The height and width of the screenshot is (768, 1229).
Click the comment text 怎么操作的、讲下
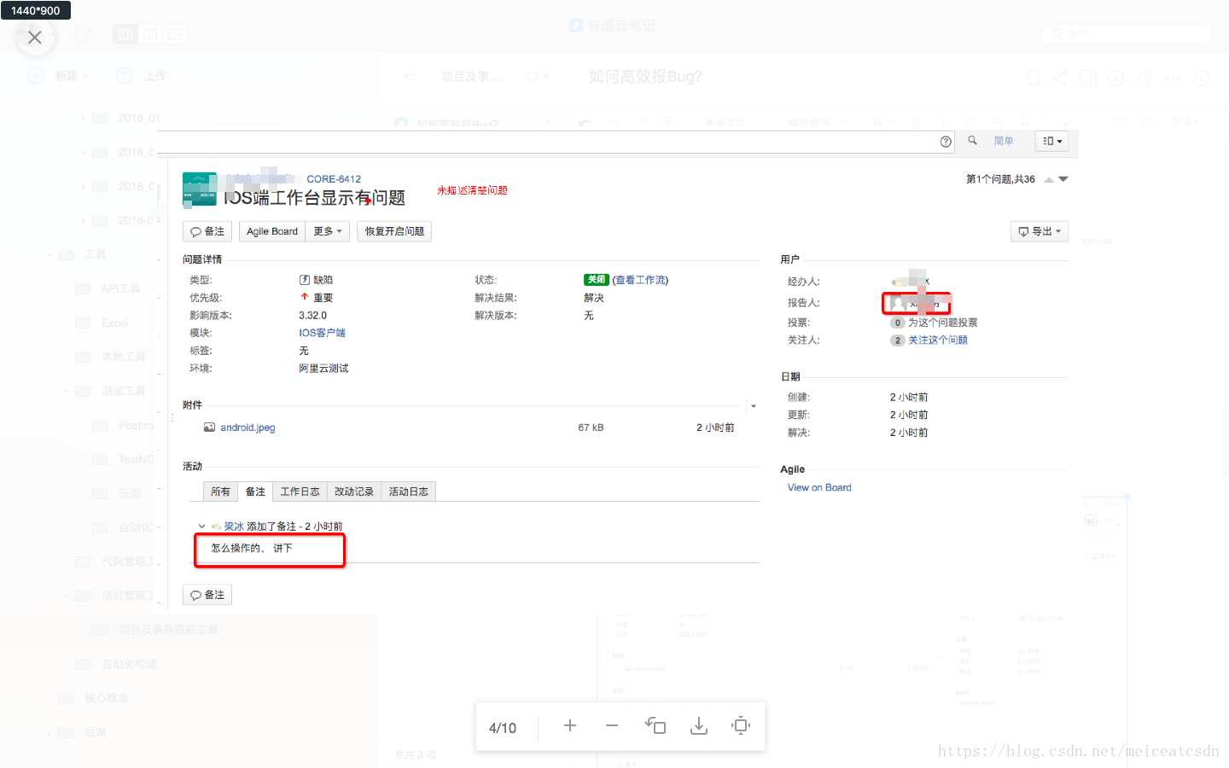(252, 548)
